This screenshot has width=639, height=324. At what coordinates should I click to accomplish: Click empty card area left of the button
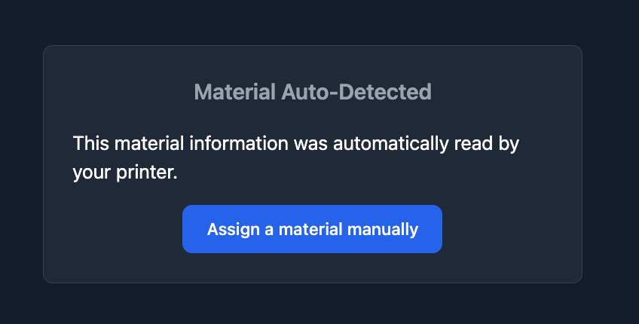tap(113, 229)
